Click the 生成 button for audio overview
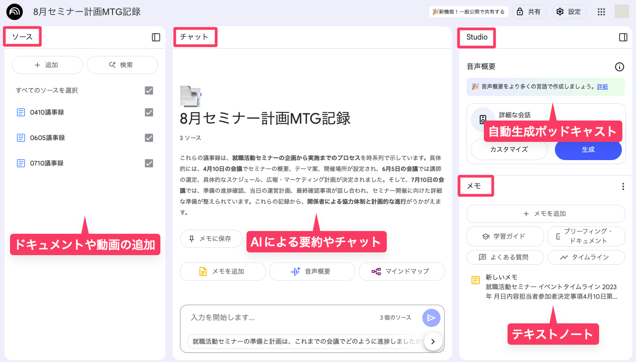The width and height of the screenshot is (636, 362). tap(588, 150)
